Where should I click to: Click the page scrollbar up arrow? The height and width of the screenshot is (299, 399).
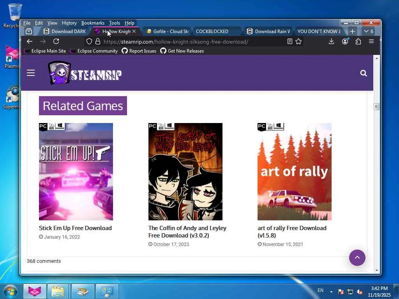[x=377, y=58]
